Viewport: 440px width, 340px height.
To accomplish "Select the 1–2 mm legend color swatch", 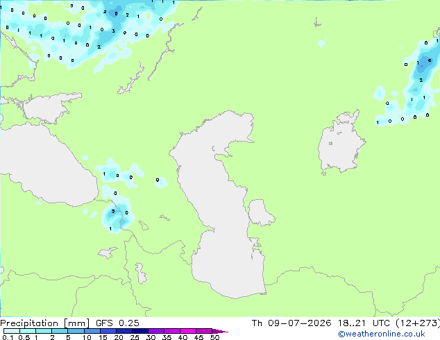I will tap(44, 331).
